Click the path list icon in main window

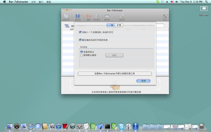(67, 26)
